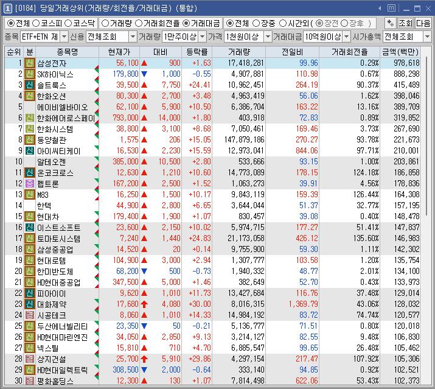Select the 거래대금 radio button
Screen dimensions: 435x389
(186, 23)
